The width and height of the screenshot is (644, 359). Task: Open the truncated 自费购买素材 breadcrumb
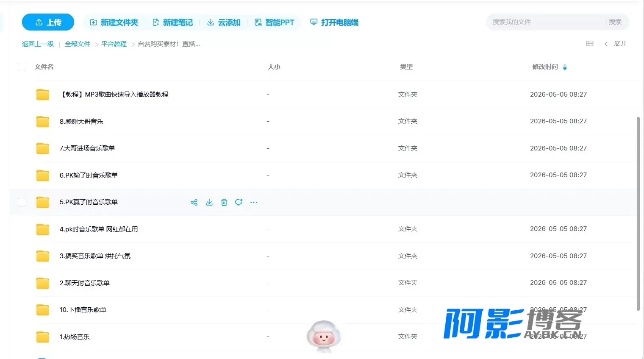point(169,44)
